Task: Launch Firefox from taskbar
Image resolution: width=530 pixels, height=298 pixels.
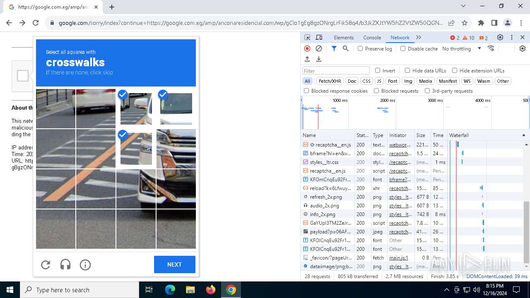Action: (x=211, y=290)
